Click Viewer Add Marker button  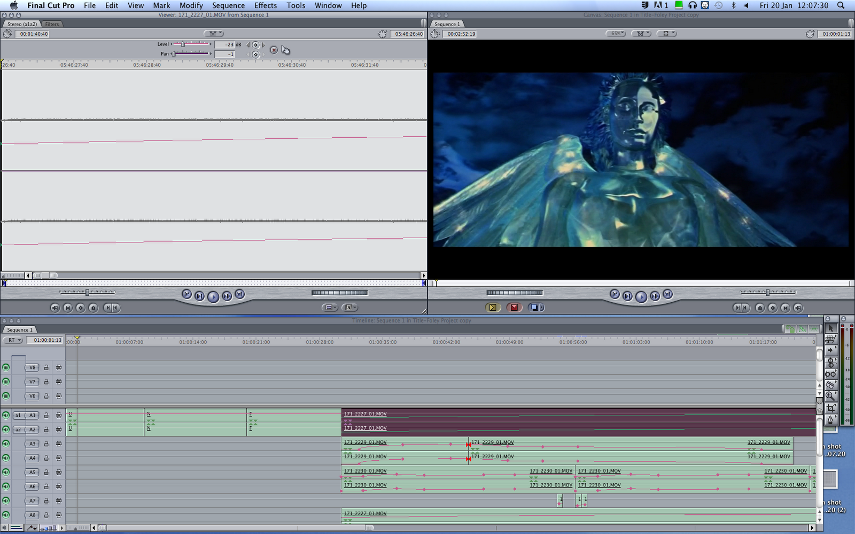(x=94, y=308)
